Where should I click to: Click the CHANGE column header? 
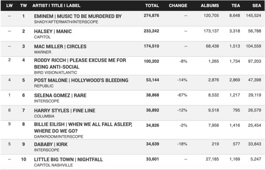tap(178, 6)
